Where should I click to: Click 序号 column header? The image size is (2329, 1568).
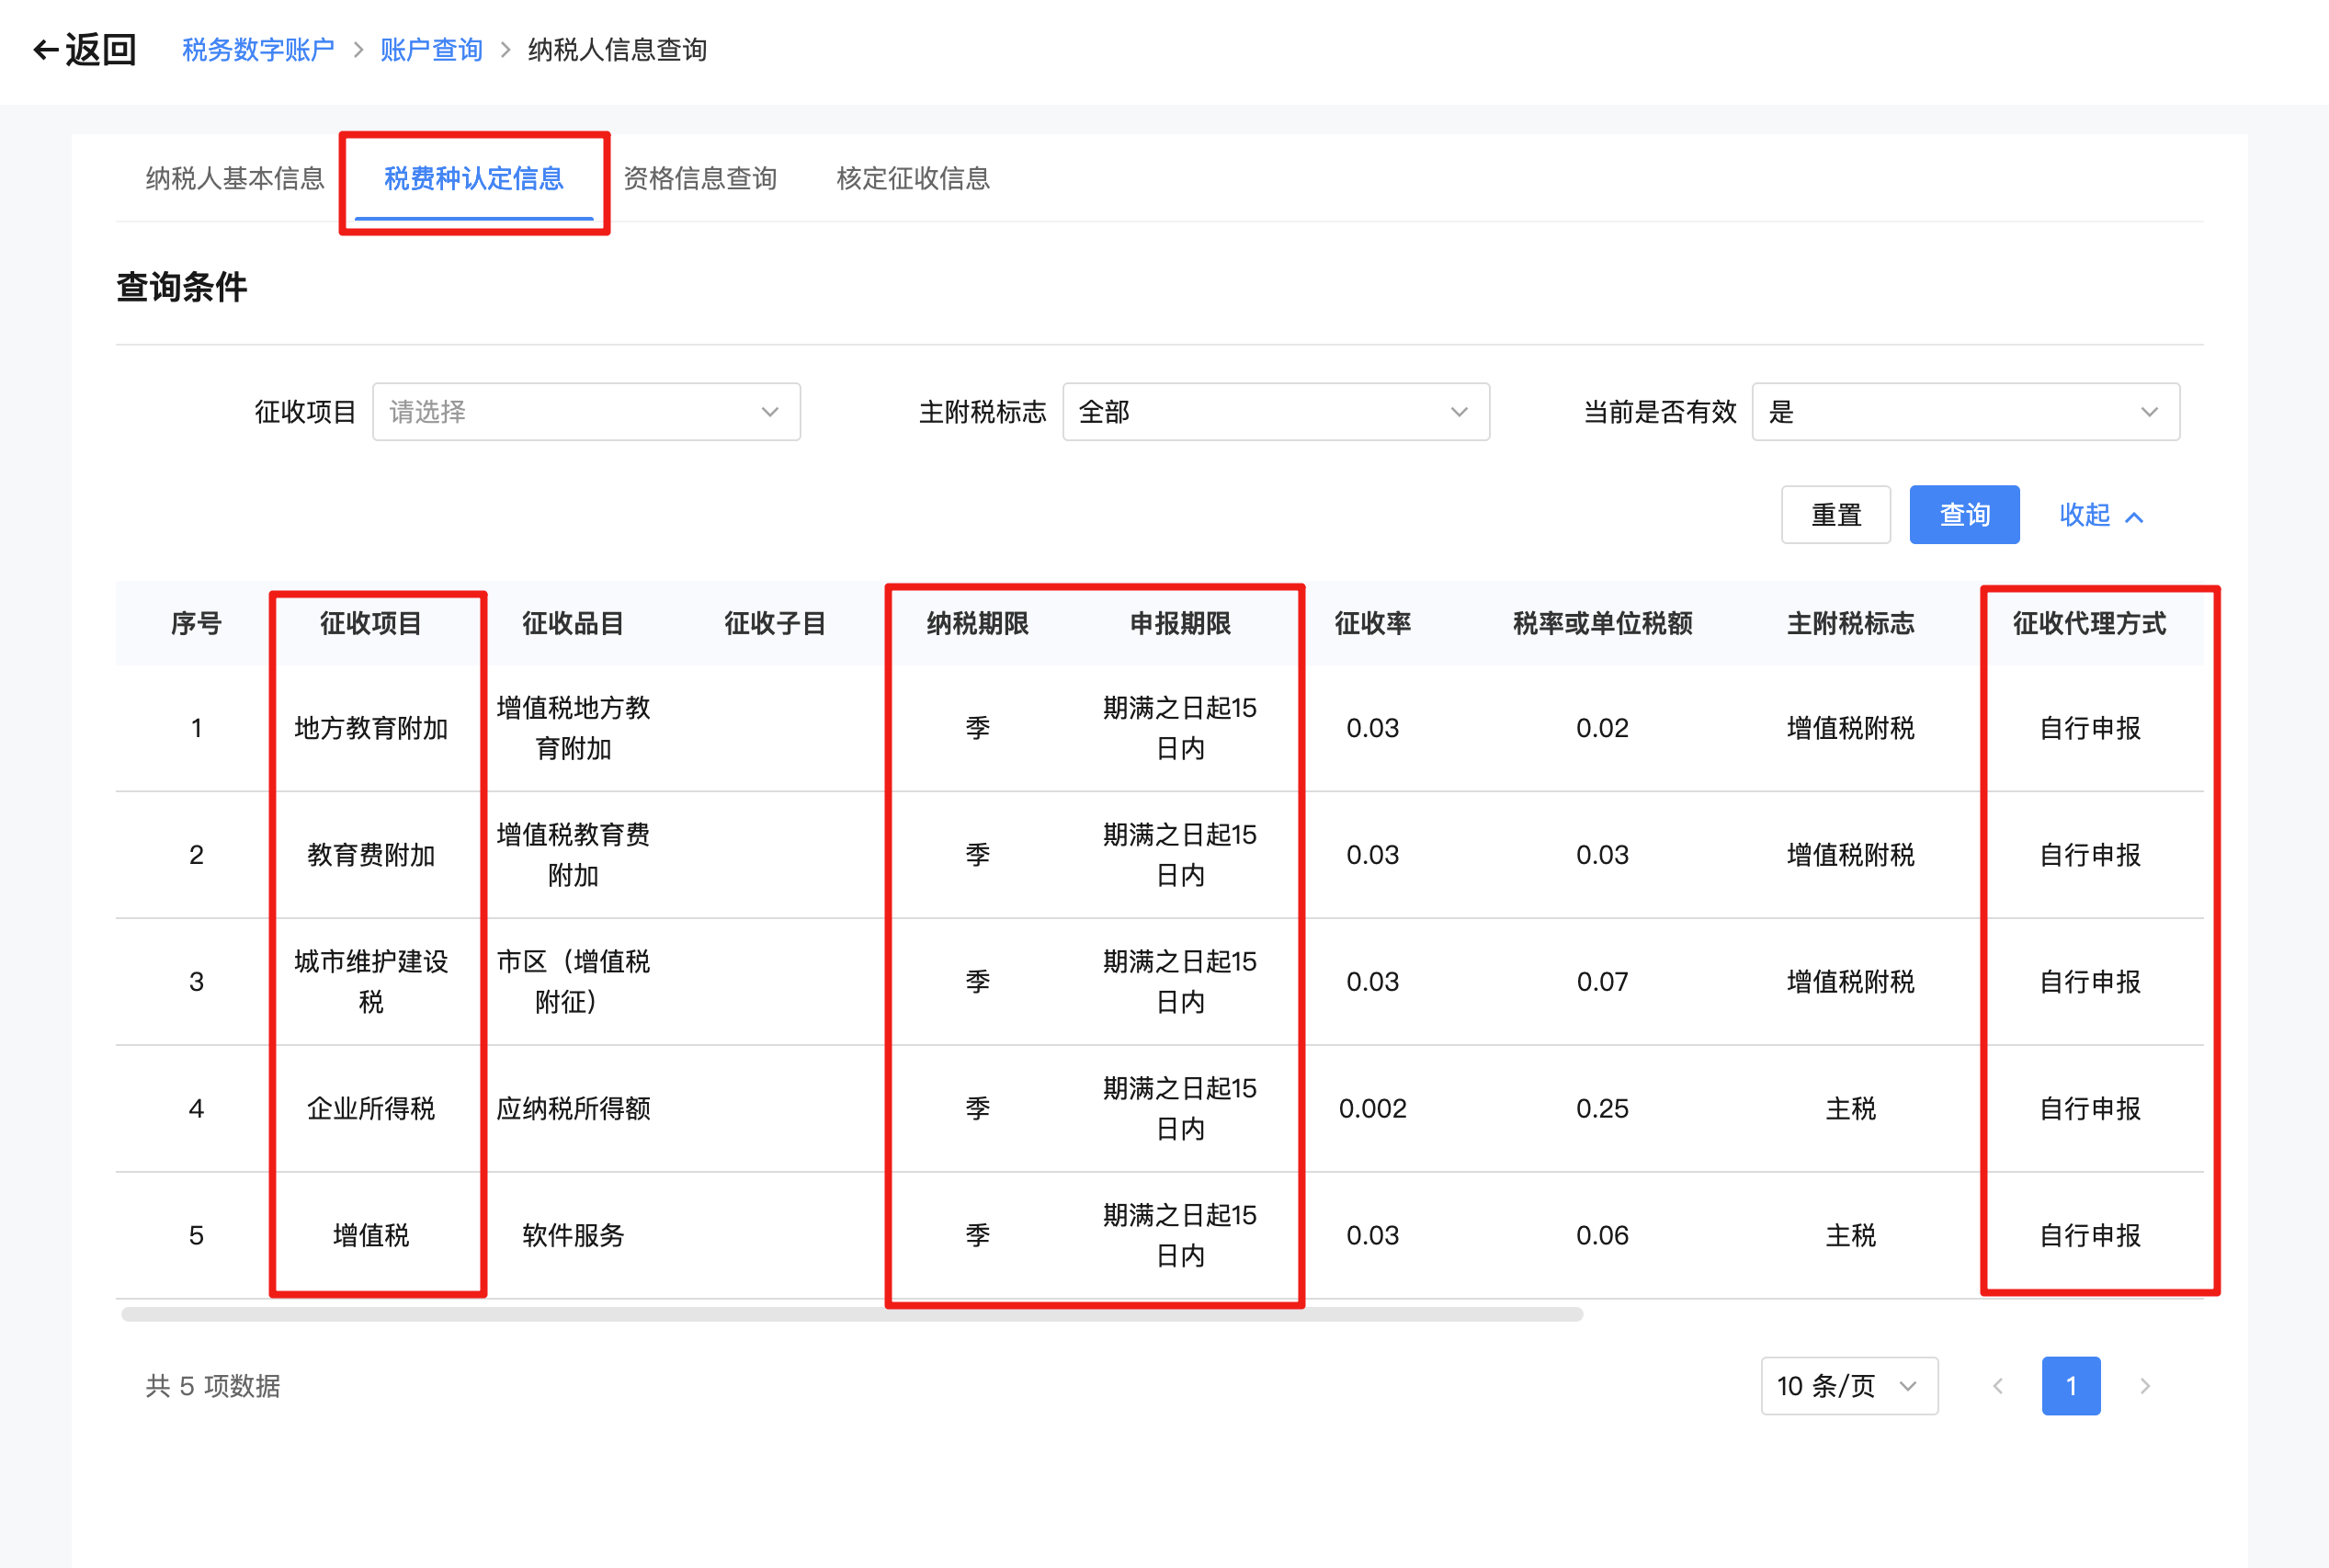point(196,623)
